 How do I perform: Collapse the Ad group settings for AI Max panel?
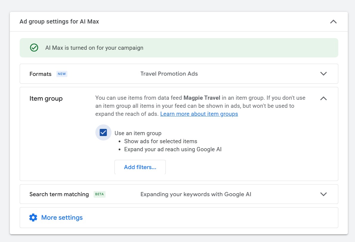click(333, 22)
